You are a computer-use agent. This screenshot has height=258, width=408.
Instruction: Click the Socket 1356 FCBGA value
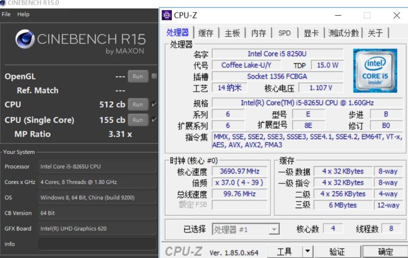[x=277, y=76]
